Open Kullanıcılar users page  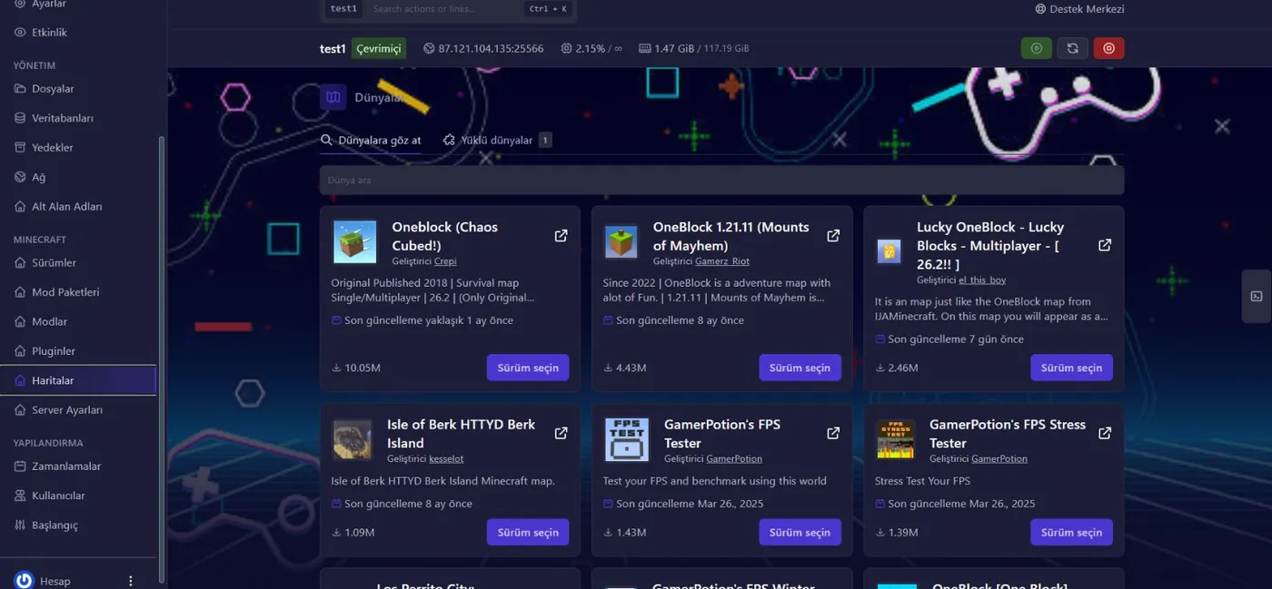[x=58, y=496]
